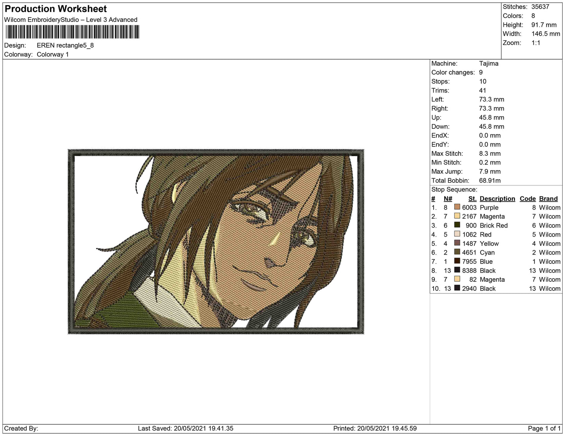Click the Machine value Tajima
This screenshot has height=434, width=565.
488,63
